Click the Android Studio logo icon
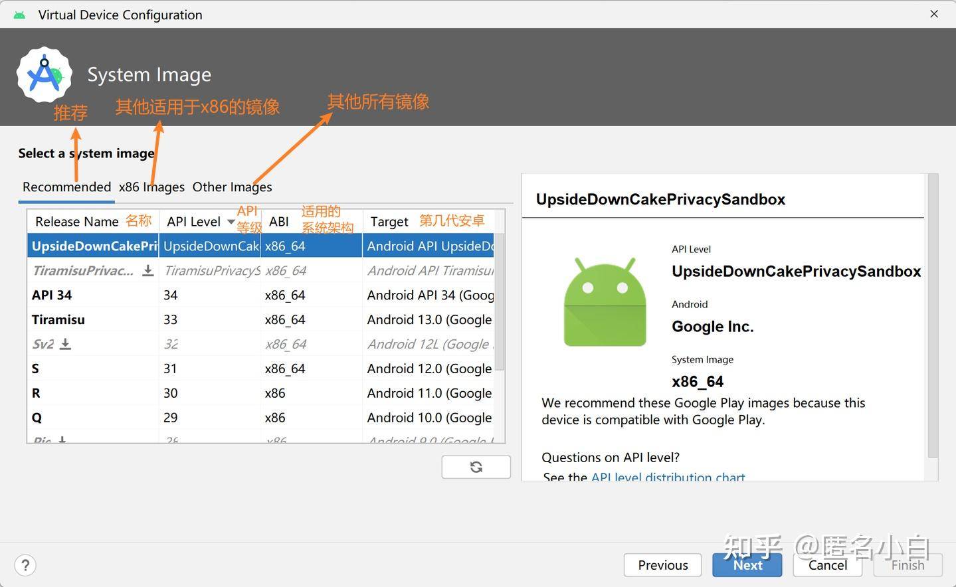Image resolution: width=956 pixels, height=587 pixels. [45, 74]
